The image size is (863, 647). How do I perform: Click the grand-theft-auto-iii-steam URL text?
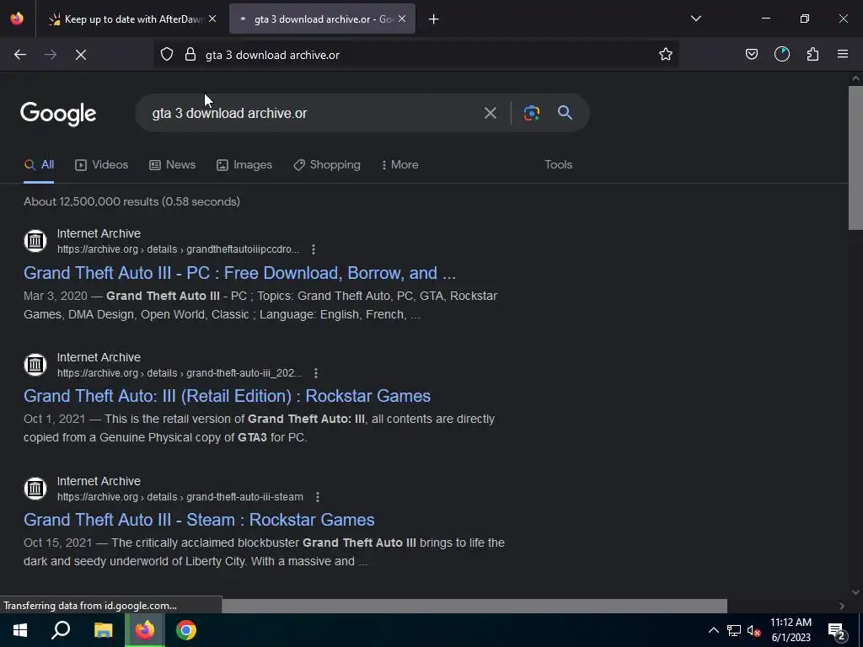coord(180,497)
